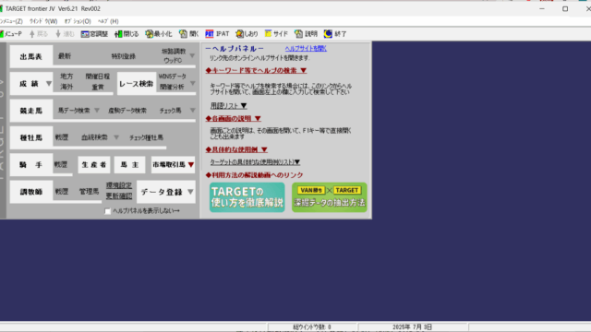Expand the 用語リスト list arrow
This screenshot has width=591, height=332.
pyautogui.click(x=244, y=106)
